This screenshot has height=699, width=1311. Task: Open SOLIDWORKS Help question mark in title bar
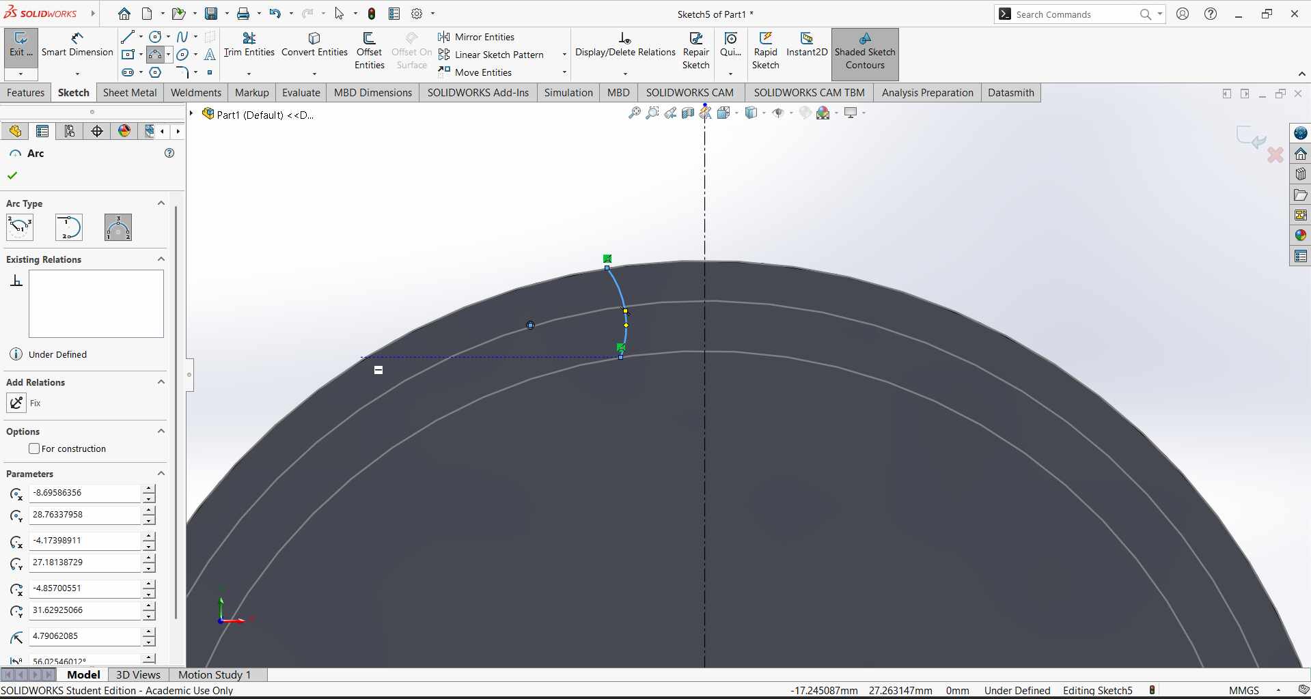1211,14
